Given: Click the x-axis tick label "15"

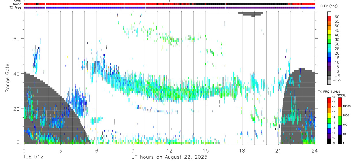Looking at the screenshot, I should (x=206, y=150).
